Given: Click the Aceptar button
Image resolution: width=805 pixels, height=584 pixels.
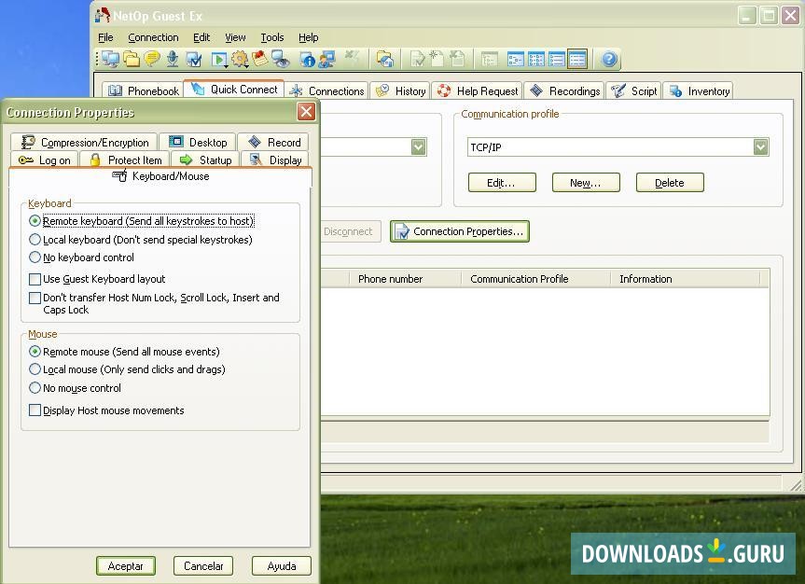Looking at the screenshot, I should [x=125, y=565].
